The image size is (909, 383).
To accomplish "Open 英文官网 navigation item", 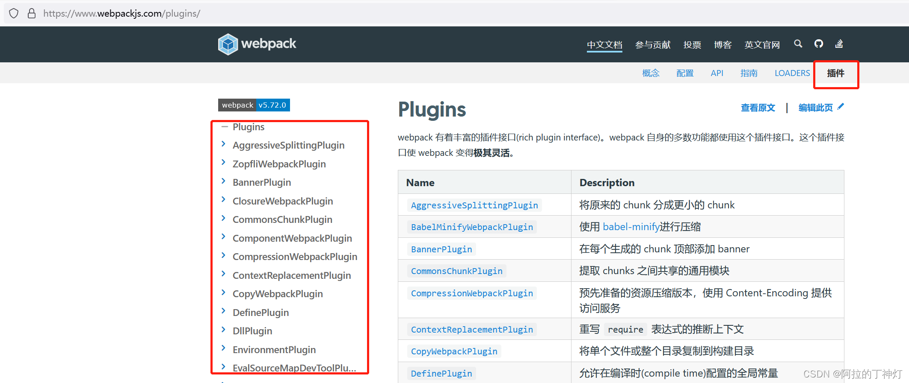I will coord(762,45).
